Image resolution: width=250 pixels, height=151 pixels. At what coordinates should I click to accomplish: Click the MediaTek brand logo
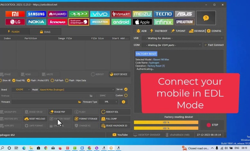[x=100, y=22]
